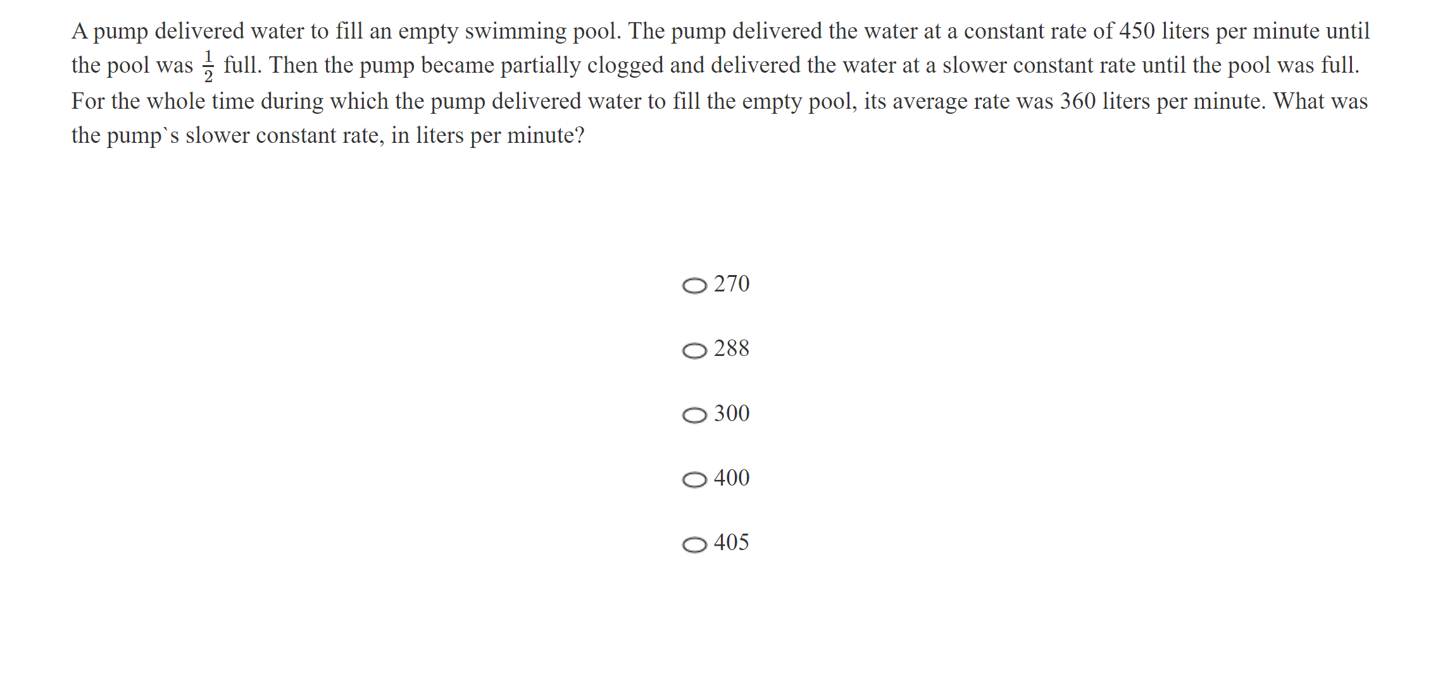The width and height of the screenshot is (1438, 674).
Task: Select the radio button for 405
Action: (x=696, y=544)
